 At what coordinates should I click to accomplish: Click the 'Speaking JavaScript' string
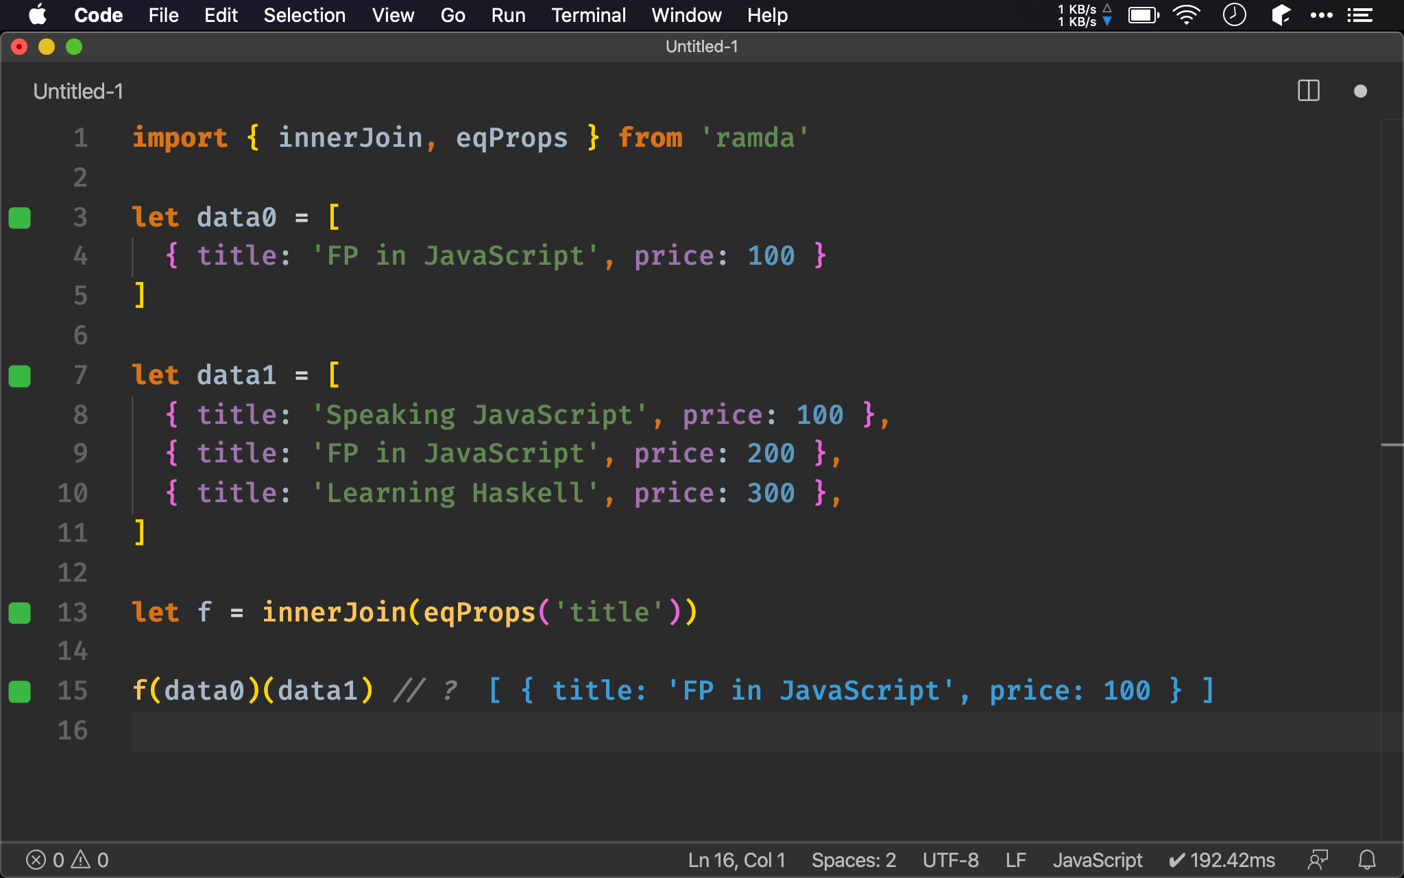(x=479, y=415)
